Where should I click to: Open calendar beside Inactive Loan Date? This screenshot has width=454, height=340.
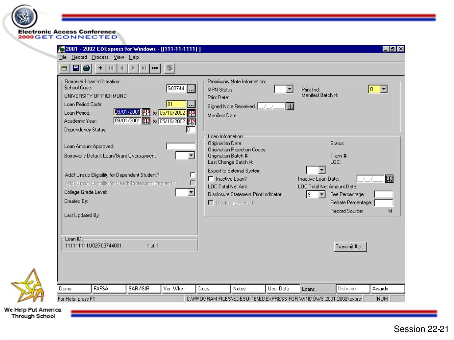pos(390,178)
